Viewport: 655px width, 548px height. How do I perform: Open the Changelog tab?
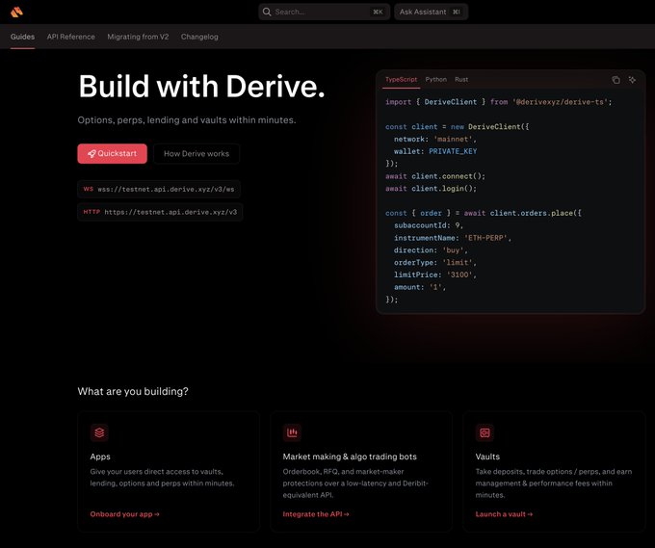point(199,37)
